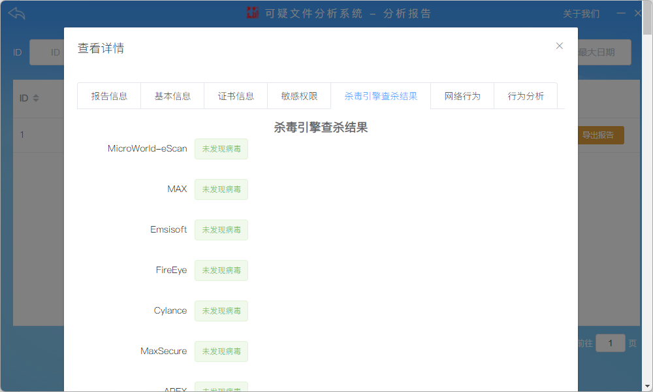Click the MAX engine result tag
The image size is (653, 392).
click(x=221, y=189)
